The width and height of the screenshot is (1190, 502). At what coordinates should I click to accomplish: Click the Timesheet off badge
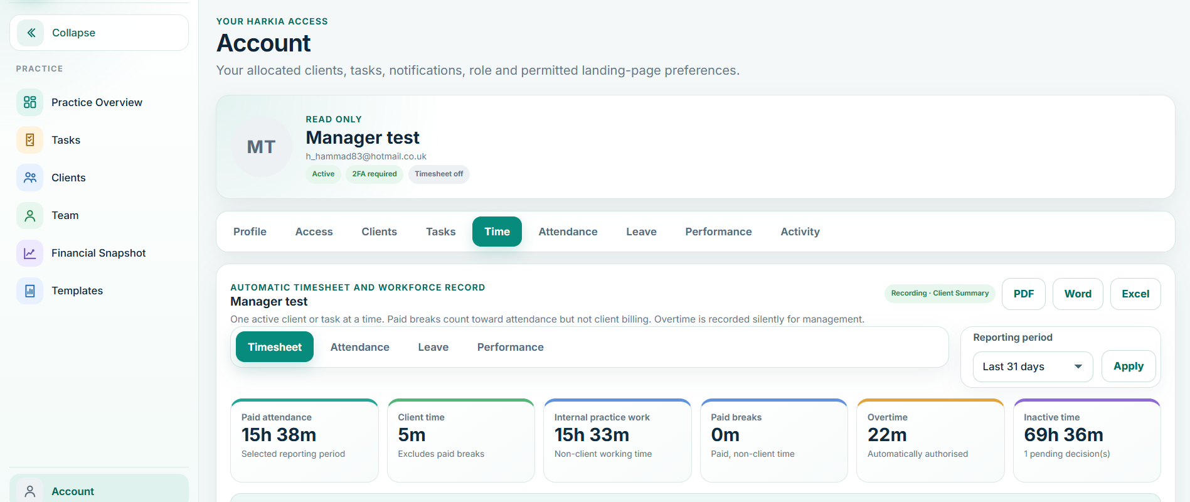click(x=438, y=174)
